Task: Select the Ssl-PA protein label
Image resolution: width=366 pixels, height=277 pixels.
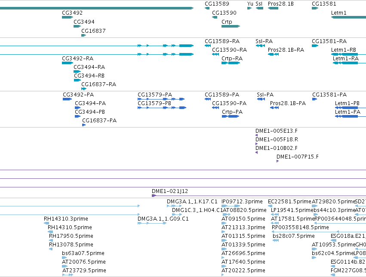Action: point(265,95)
